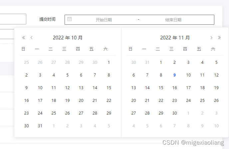The height and width of the screenshot is (149, 229).
Task: Pick November 10 in the right calendar
Action: pyautogui.click(x=188, y=75)
